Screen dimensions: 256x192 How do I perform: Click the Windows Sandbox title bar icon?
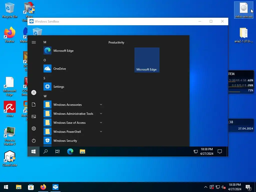pyautogui.click(x=31, y=21)
